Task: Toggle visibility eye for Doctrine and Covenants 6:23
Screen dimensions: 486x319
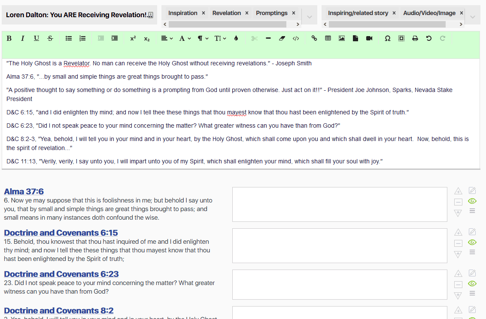Action: pyautogui.click(x=472, y=283)
